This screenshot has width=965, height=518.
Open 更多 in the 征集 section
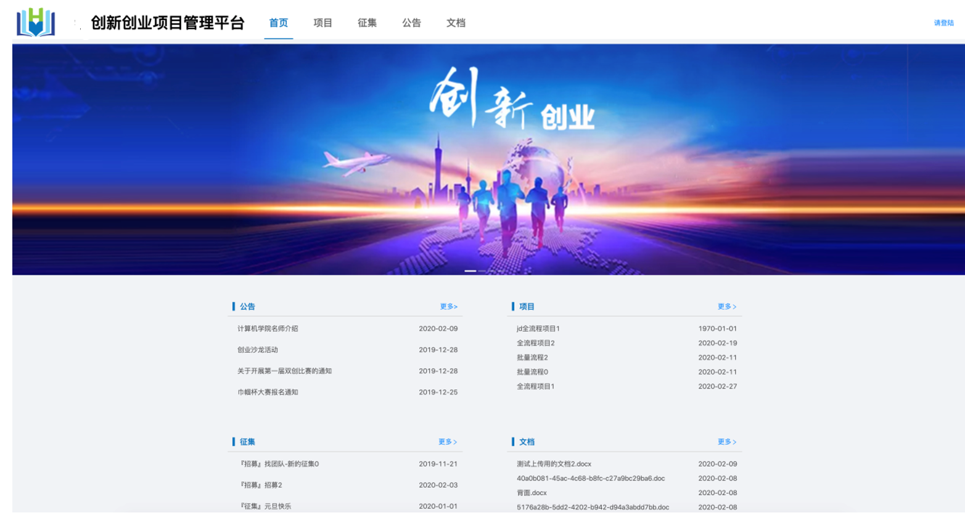tap(448, 442)
